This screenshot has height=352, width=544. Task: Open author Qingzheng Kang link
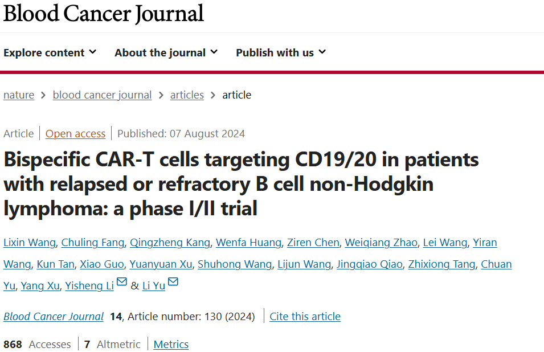coord(170,243)
